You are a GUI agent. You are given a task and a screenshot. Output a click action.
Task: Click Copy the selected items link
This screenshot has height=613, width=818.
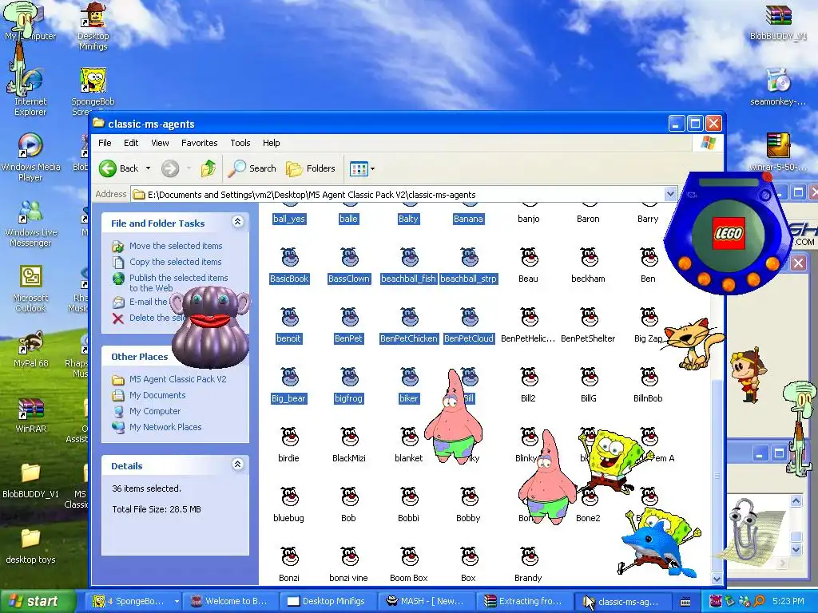point(175,262)
